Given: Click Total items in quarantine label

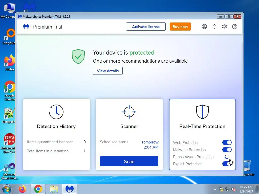Looking at the screenshot, I should click(48, 151).
